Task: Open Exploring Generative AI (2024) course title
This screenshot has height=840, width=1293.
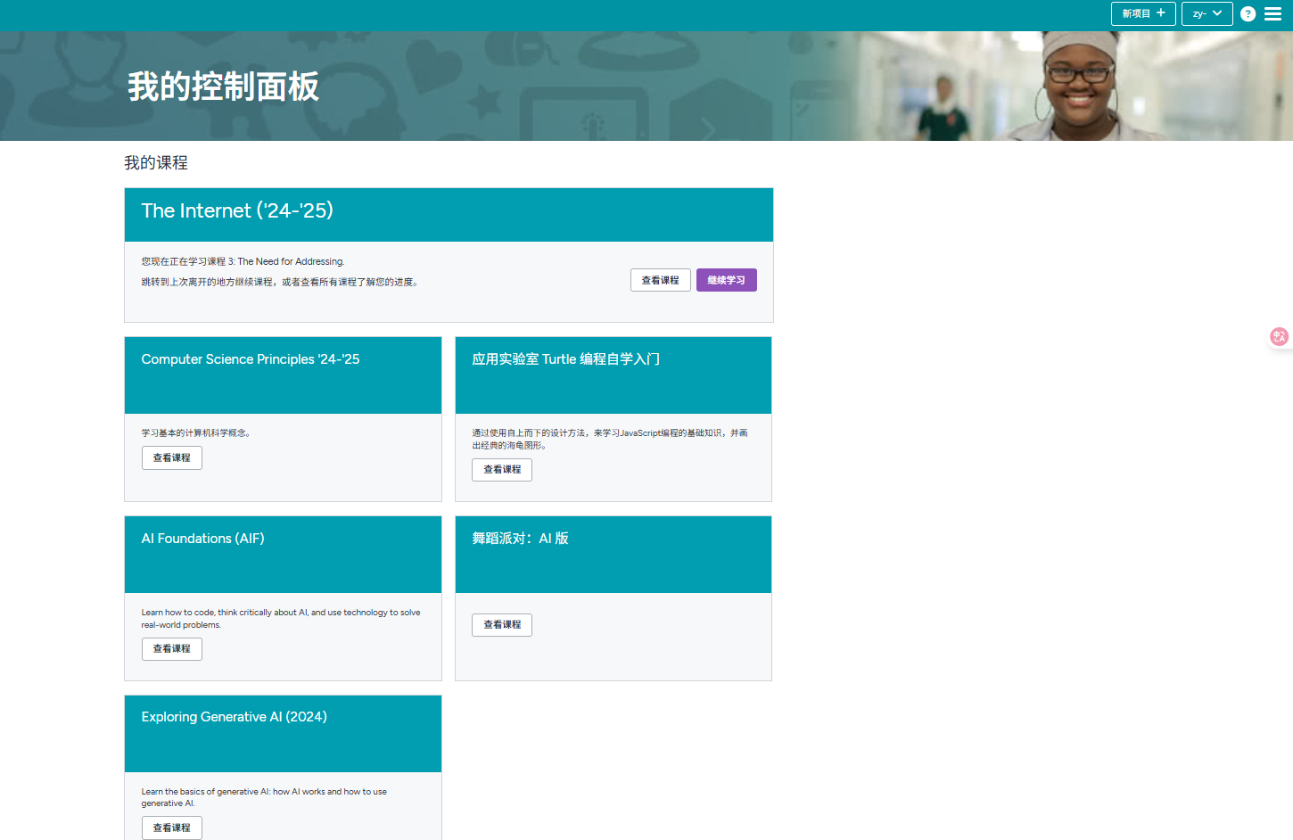Action: (234, 717)
